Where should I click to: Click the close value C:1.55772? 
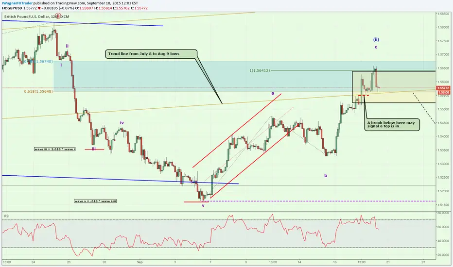(139, 8)
